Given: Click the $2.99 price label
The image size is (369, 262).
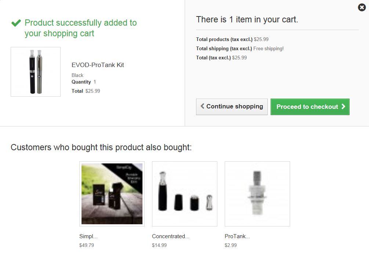Looking at the screenshot, I should tap(231, 245).
